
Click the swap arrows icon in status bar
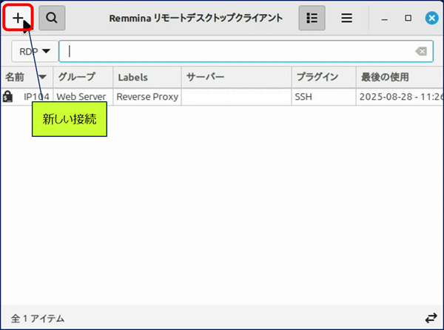click(431, 318)
